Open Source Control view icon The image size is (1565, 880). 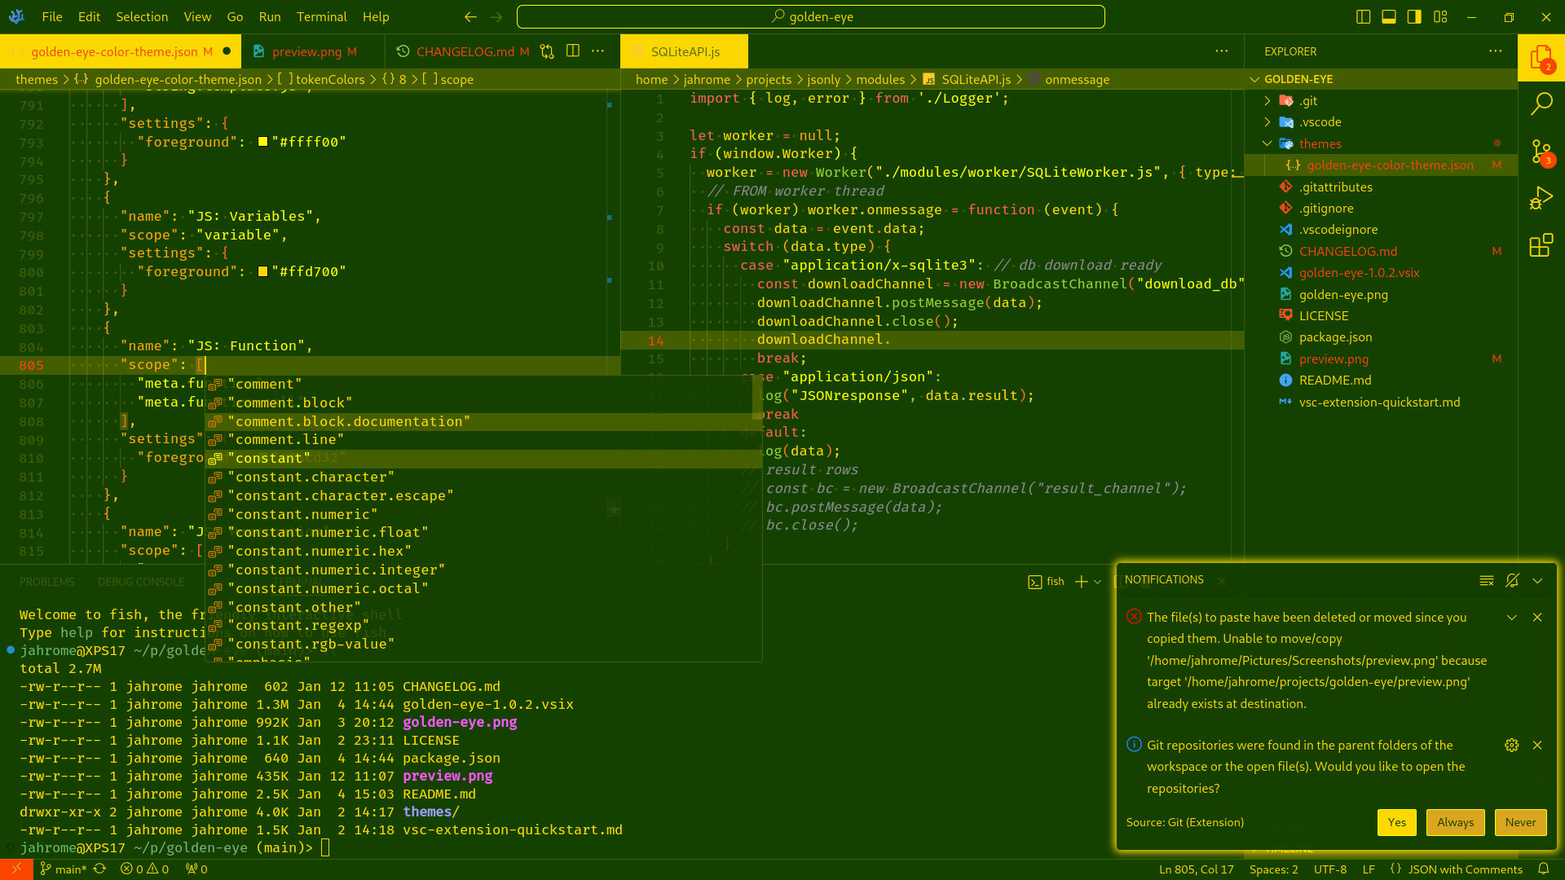point(1541,152)
